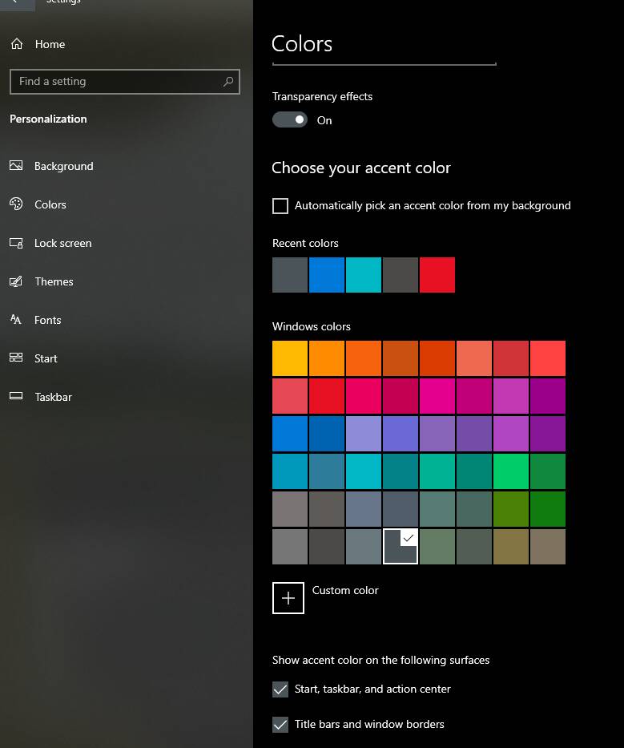This screenshot has width=624, height=748.
Task: Pick the dark gray fourth recent color
Action: [401, 275]
